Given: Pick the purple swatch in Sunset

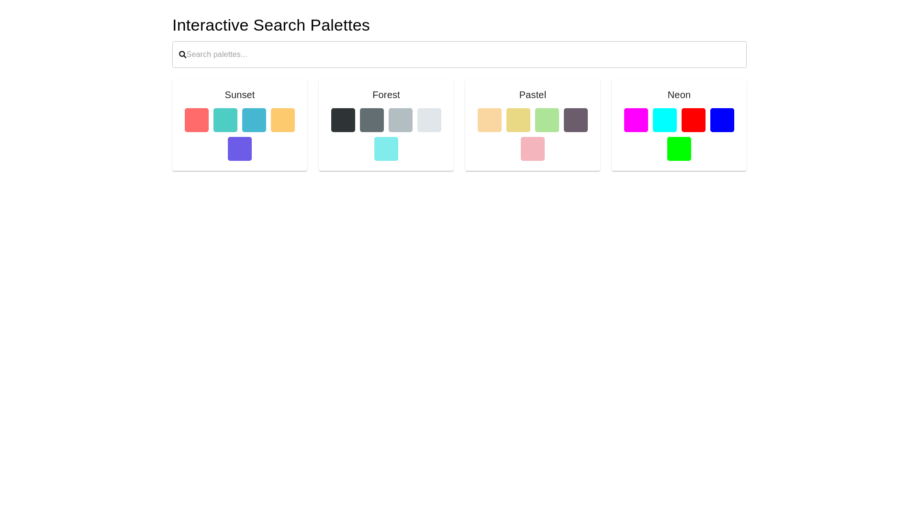Looking at the screenshot, I should (239, 149).
